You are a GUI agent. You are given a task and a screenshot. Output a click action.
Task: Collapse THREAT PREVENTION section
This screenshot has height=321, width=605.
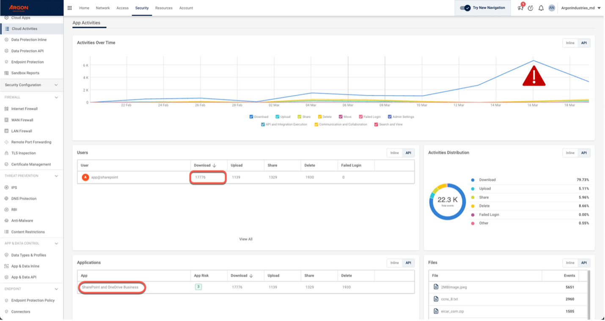click(x=56, y=176)
